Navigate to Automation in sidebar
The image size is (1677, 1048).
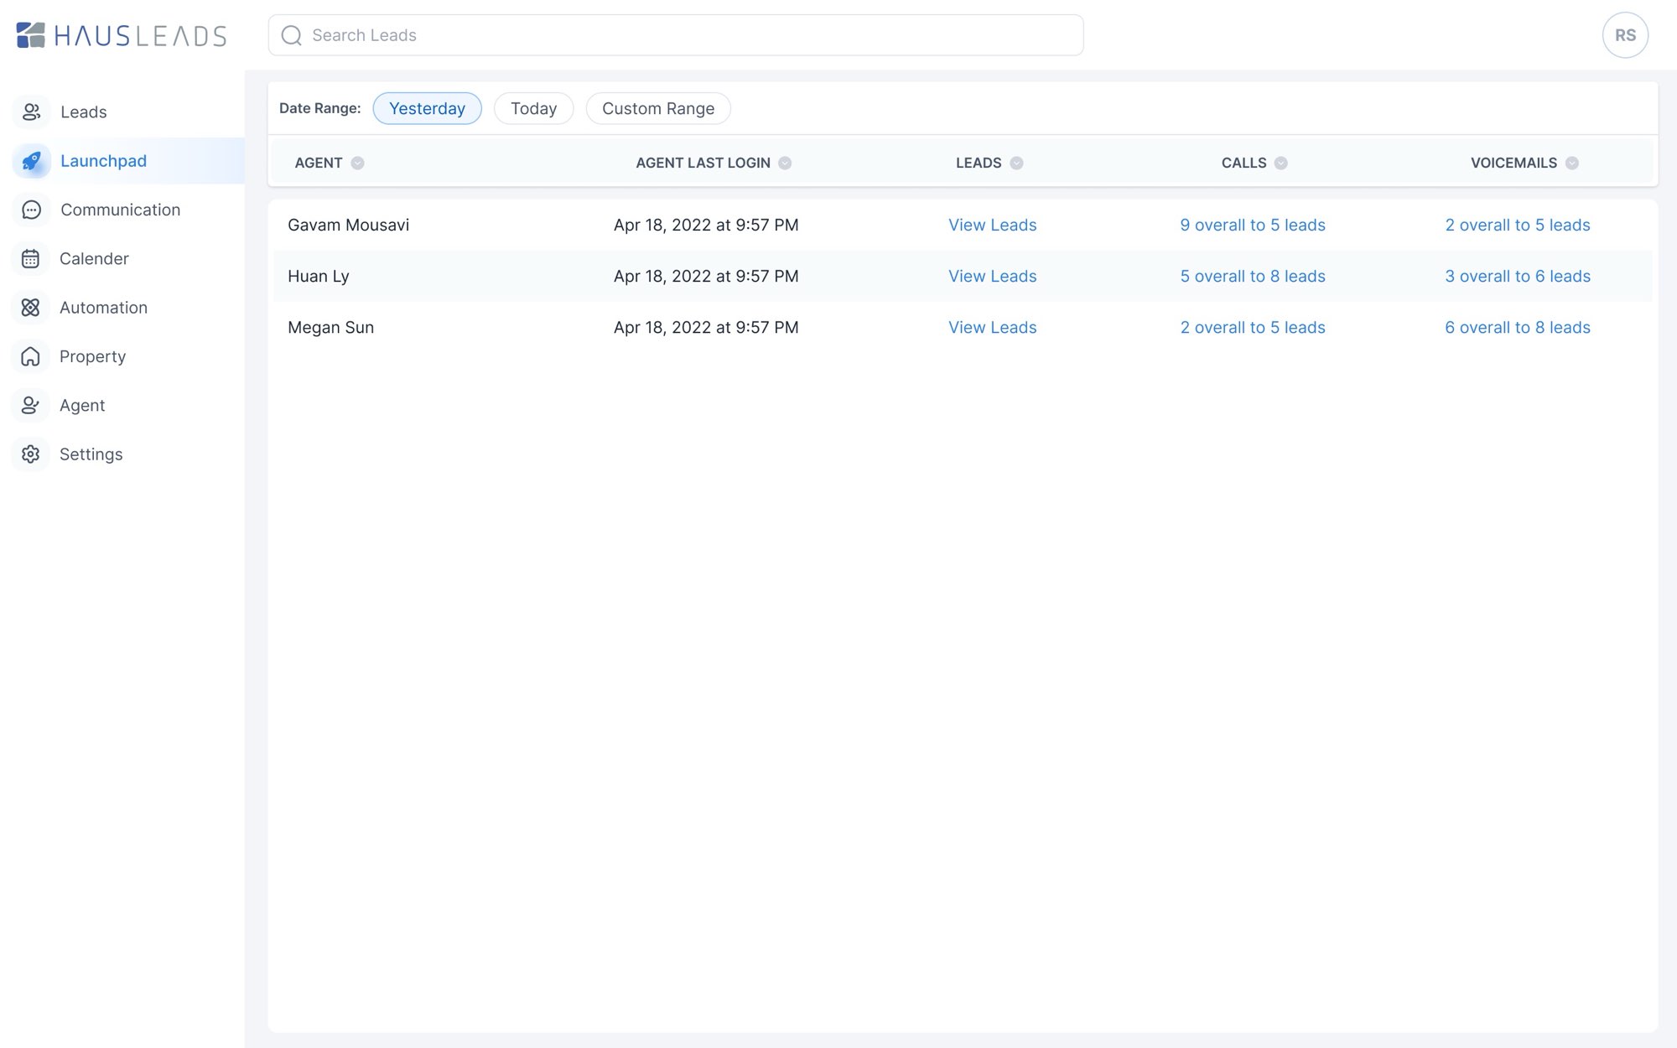point(103,308)
